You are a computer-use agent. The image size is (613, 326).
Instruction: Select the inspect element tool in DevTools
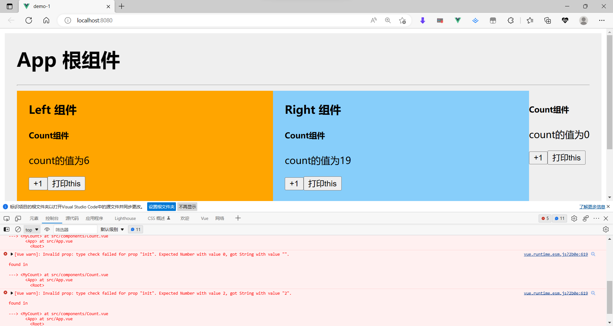(x=6, y=218)
